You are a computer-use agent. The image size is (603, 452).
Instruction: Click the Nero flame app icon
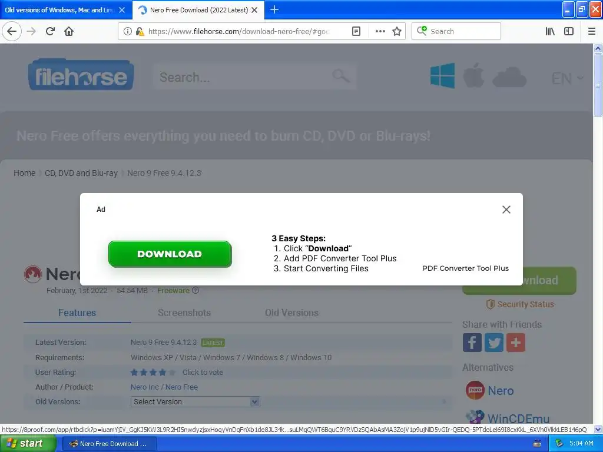(33, 274)
